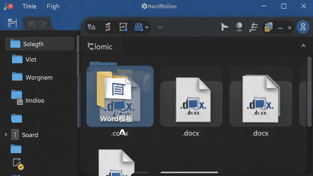Image resolution: width=313 pixels, height=176 pixels.
Task: Open the sort options icon
Action: click(253, 27)
